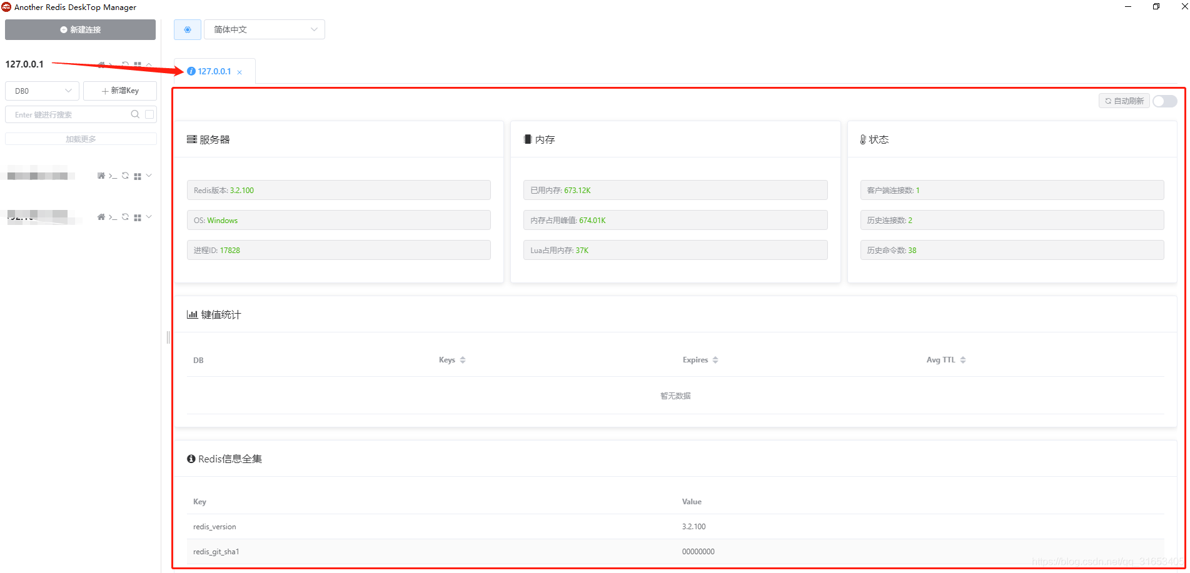Screen dimensions: 1190x573
Task: Click the 状态 status card heading
Action: [874, 139]
